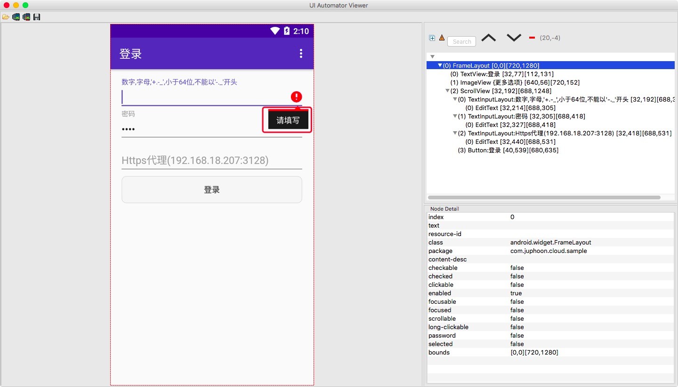This screenshot has height=387, width=678.
Task: Click the 'long-clickable' row label in Node Detail
Action: [x=448, y=327]
